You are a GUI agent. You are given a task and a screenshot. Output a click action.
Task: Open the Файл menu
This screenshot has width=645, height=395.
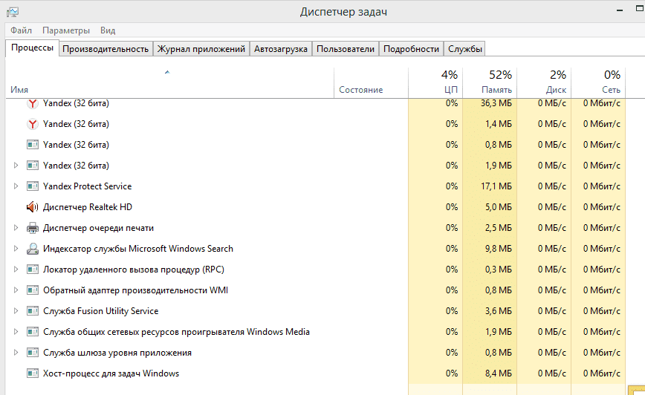coord(21,30)
